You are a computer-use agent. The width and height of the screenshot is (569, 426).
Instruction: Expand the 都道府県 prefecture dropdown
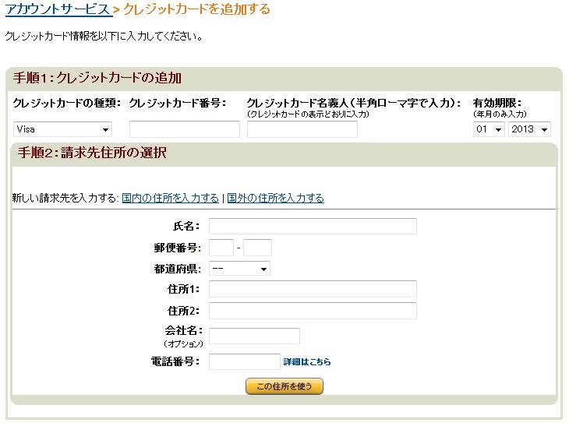coord(239,269)
